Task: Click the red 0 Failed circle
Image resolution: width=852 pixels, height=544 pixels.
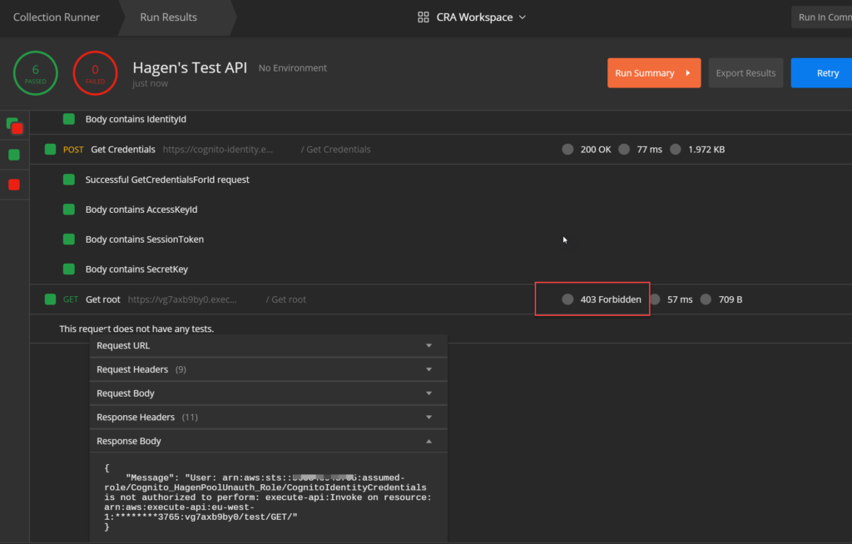Action: coord(95,73)
